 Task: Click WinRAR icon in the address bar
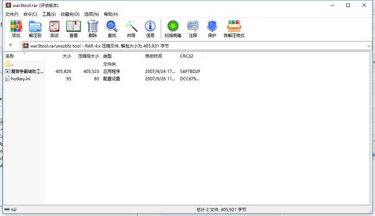(26, 46)
